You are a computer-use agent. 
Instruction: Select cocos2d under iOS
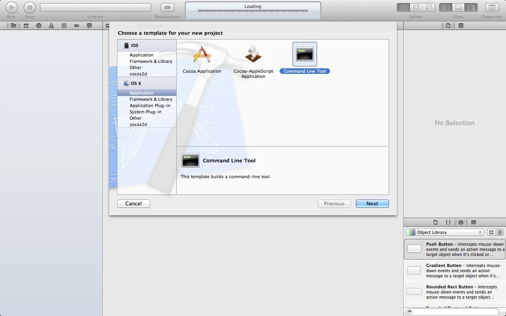(x=138, y=74)
